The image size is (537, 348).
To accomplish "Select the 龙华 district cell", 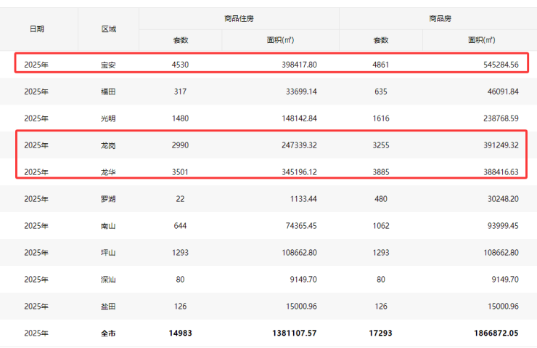I will [108, 172].
